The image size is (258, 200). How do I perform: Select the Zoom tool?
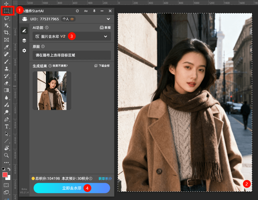(6, 155)
